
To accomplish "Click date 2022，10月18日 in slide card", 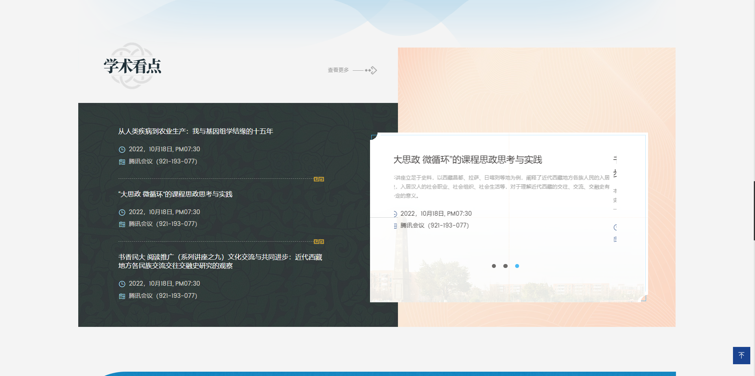I will (436, 213).
